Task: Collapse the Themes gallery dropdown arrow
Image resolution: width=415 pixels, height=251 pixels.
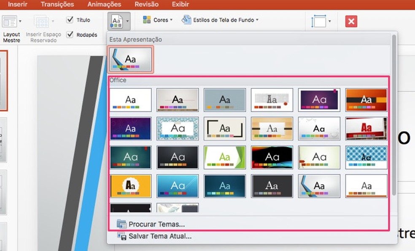Action: pos(127,21)
